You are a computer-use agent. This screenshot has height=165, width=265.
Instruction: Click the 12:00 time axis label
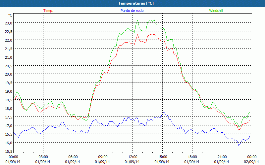point(133,157)
